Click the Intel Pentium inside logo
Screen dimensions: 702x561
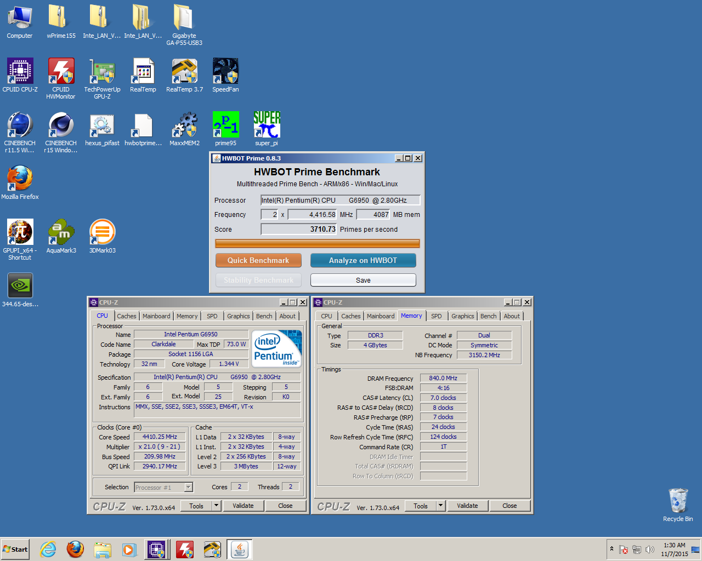tap(278, 348)
